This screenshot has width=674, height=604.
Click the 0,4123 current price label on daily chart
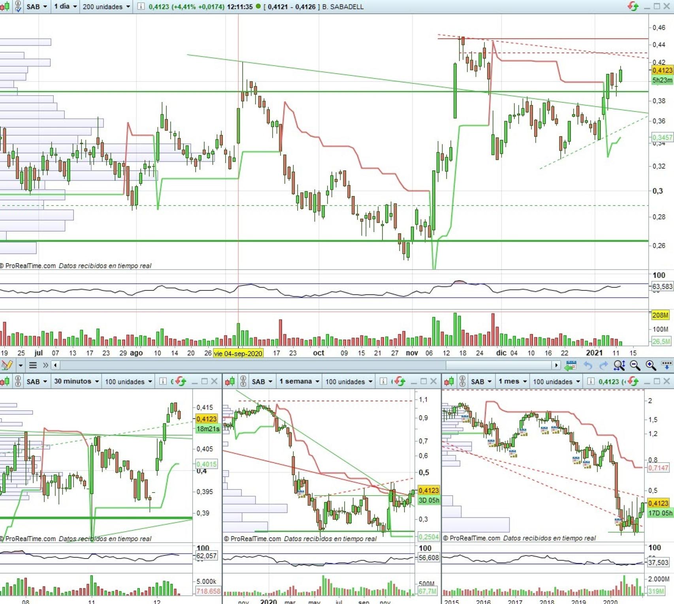(662, 70)
